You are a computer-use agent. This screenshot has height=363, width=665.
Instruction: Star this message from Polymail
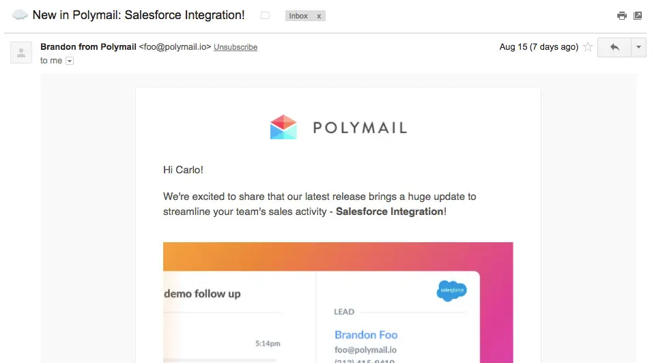coord(588,47)
